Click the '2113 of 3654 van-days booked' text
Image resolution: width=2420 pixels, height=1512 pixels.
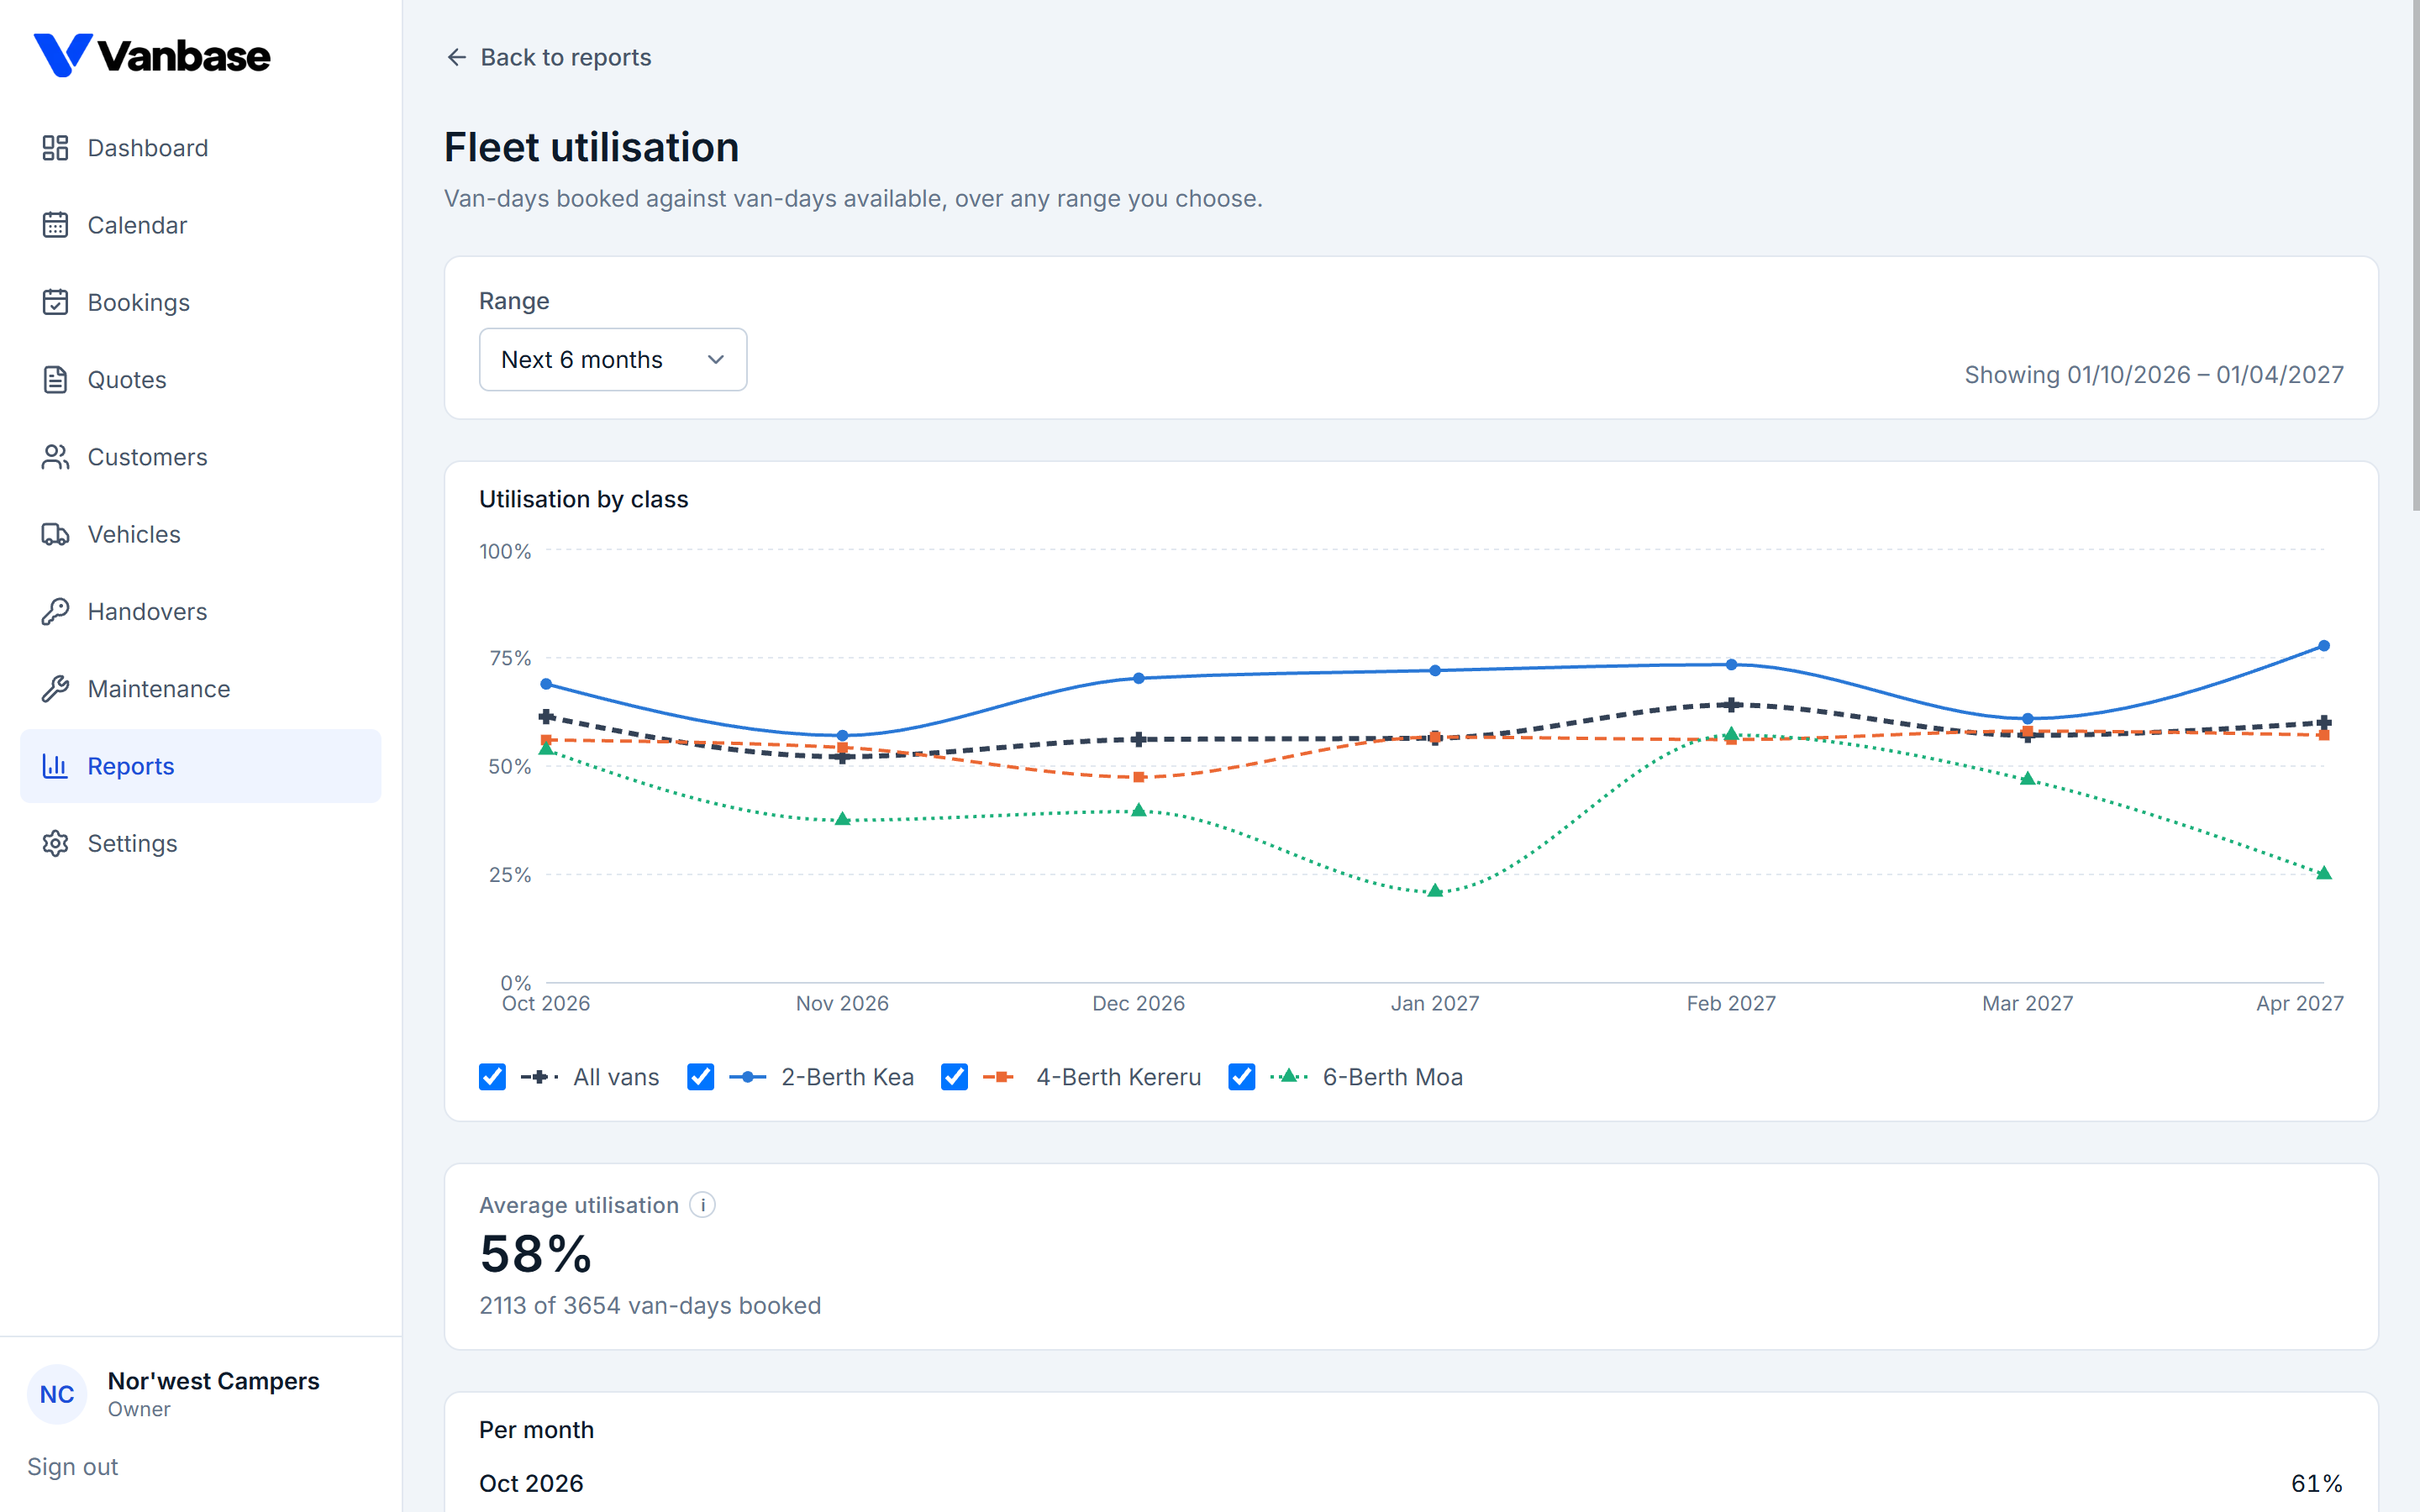(650, 1305)
